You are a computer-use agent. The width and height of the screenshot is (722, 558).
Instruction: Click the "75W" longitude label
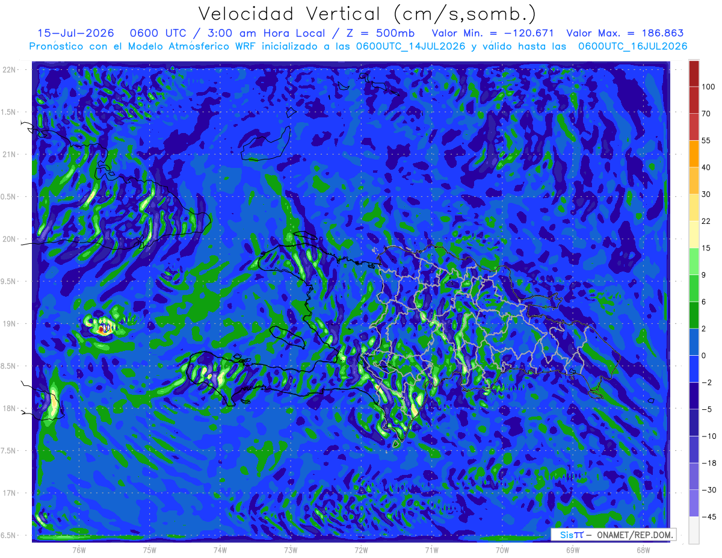pyautogui.click(x=150, y=550)
